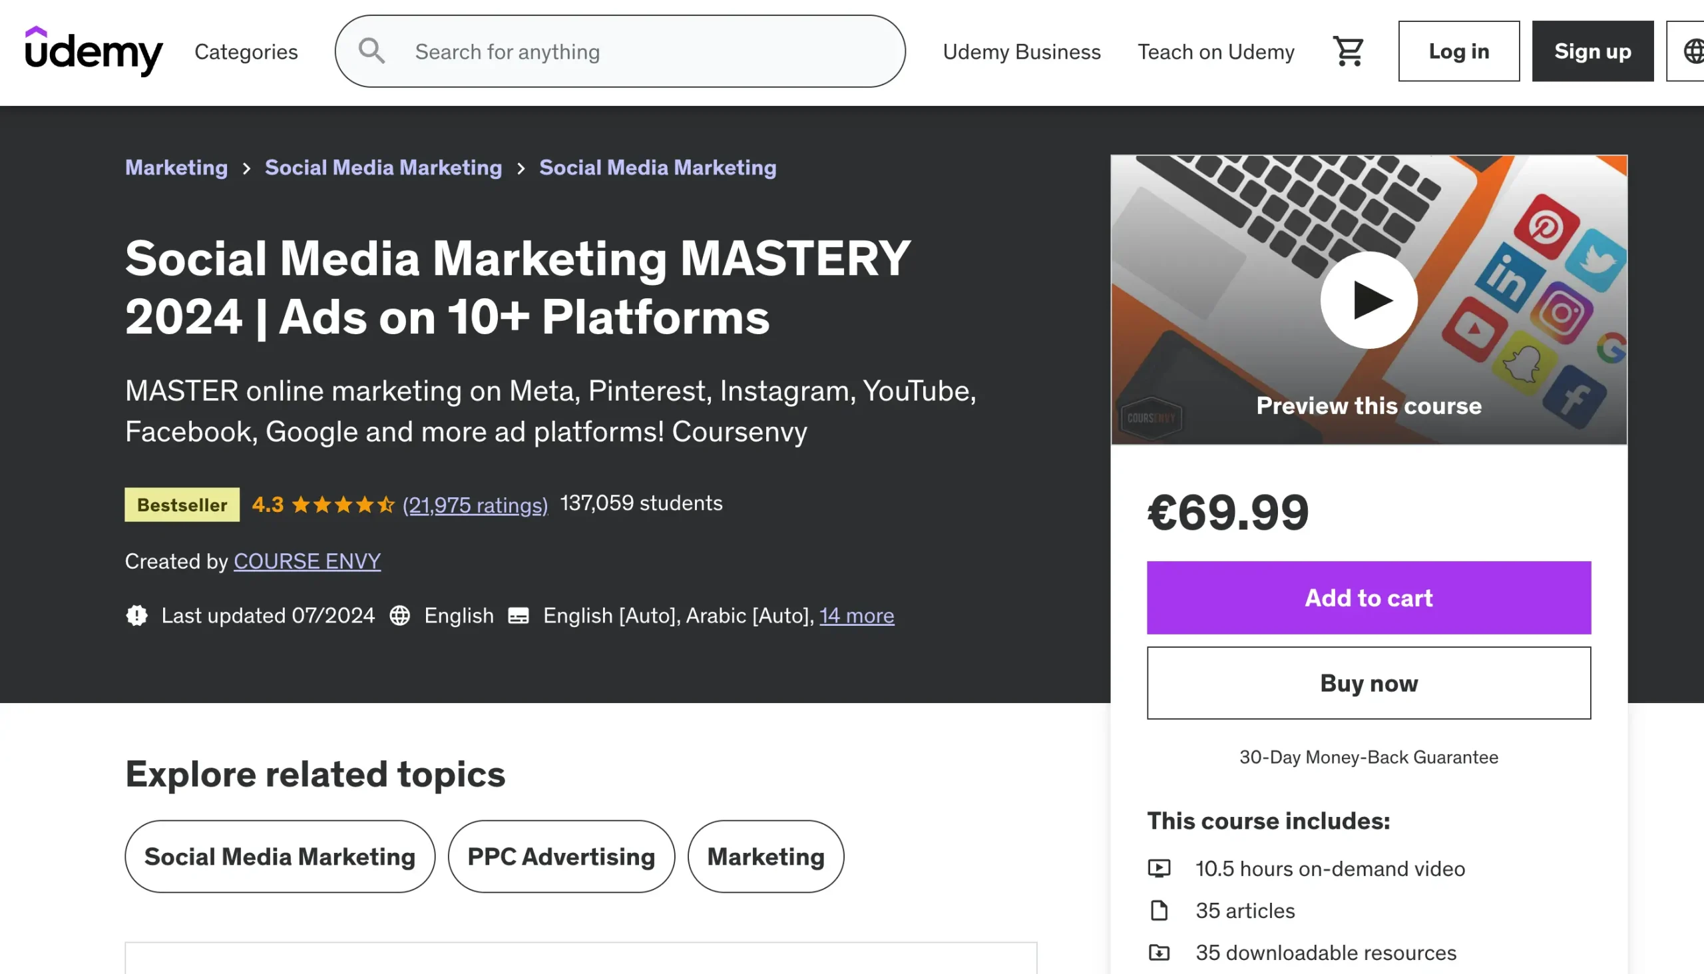
Task: Play the course preview video
Action: (1369, 300)
